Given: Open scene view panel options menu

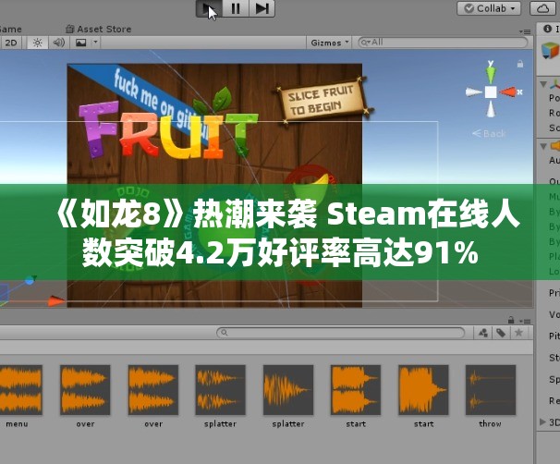Looking at the screenshot, I should (525, 31).
